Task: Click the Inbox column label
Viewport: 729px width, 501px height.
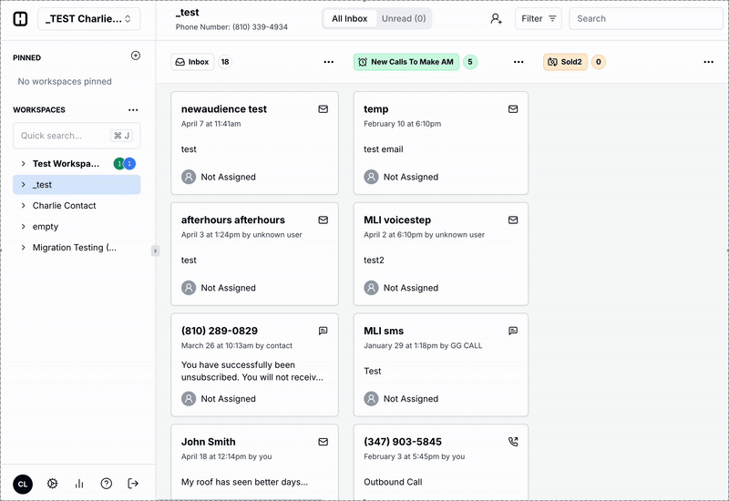Action: [192, 62]
